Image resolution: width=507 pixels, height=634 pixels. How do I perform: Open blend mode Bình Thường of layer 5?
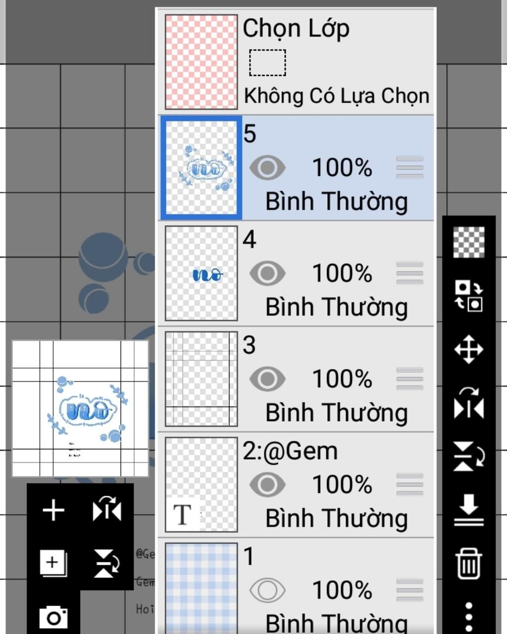pos(337,202)
